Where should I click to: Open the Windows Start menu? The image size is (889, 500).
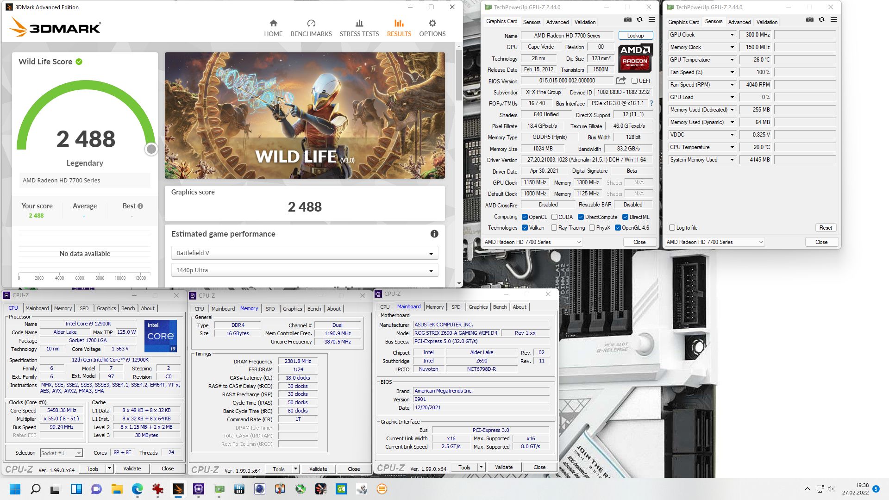(15, 489)
